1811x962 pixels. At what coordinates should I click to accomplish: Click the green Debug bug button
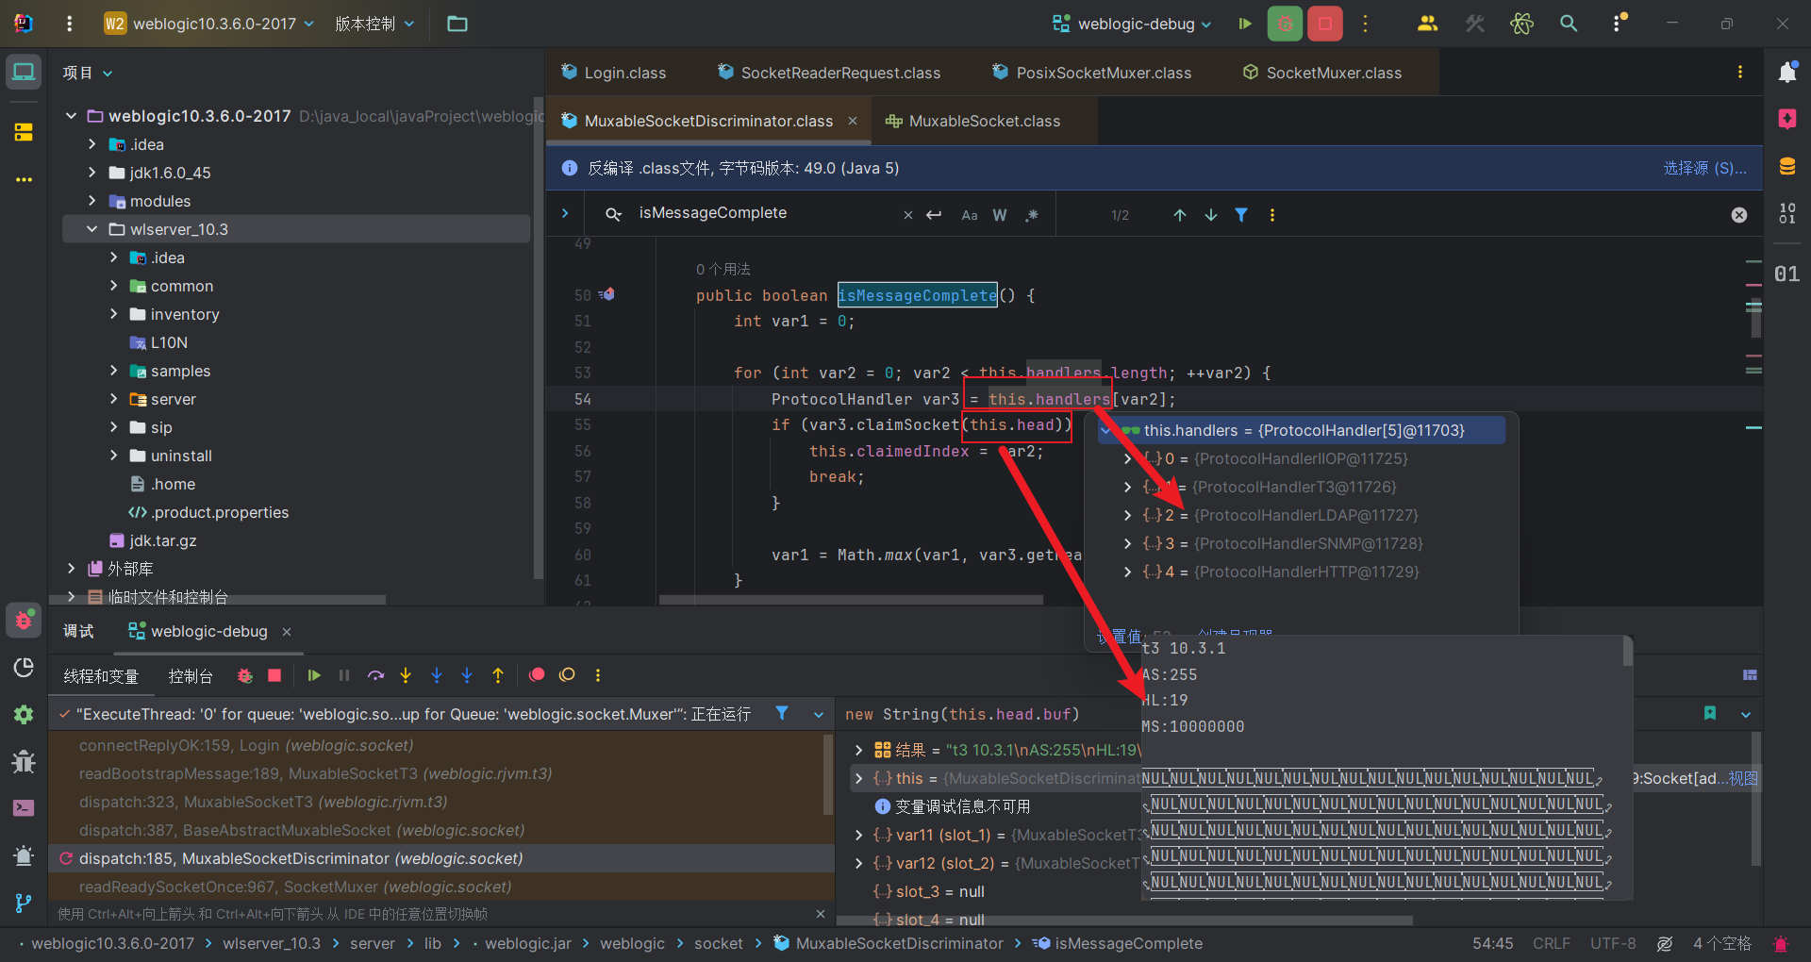click(1285, 24)
